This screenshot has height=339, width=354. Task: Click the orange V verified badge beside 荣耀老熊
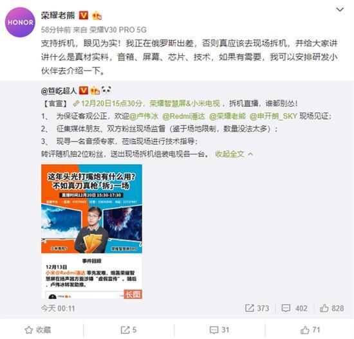point(83,15)
